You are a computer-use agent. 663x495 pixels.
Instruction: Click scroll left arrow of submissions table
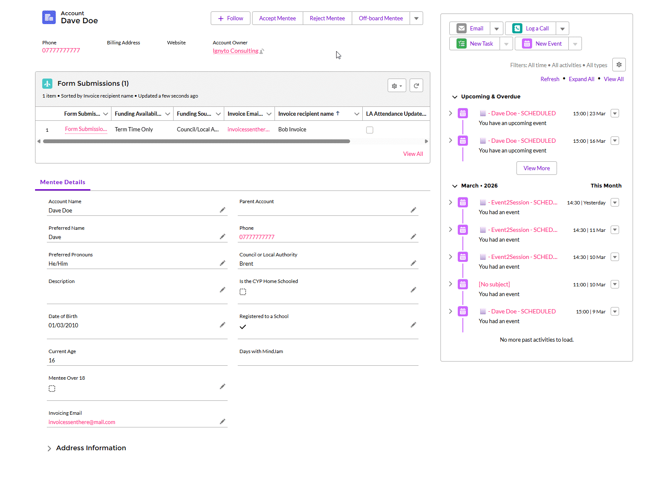(x=39, y=141)
